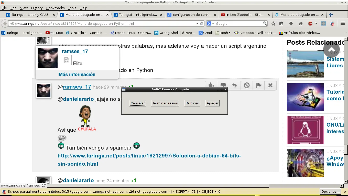Image resolution: width=348 pixels, height=196 pixels.
Task: Delete the comment with X icon
Action: pos(270,85)
